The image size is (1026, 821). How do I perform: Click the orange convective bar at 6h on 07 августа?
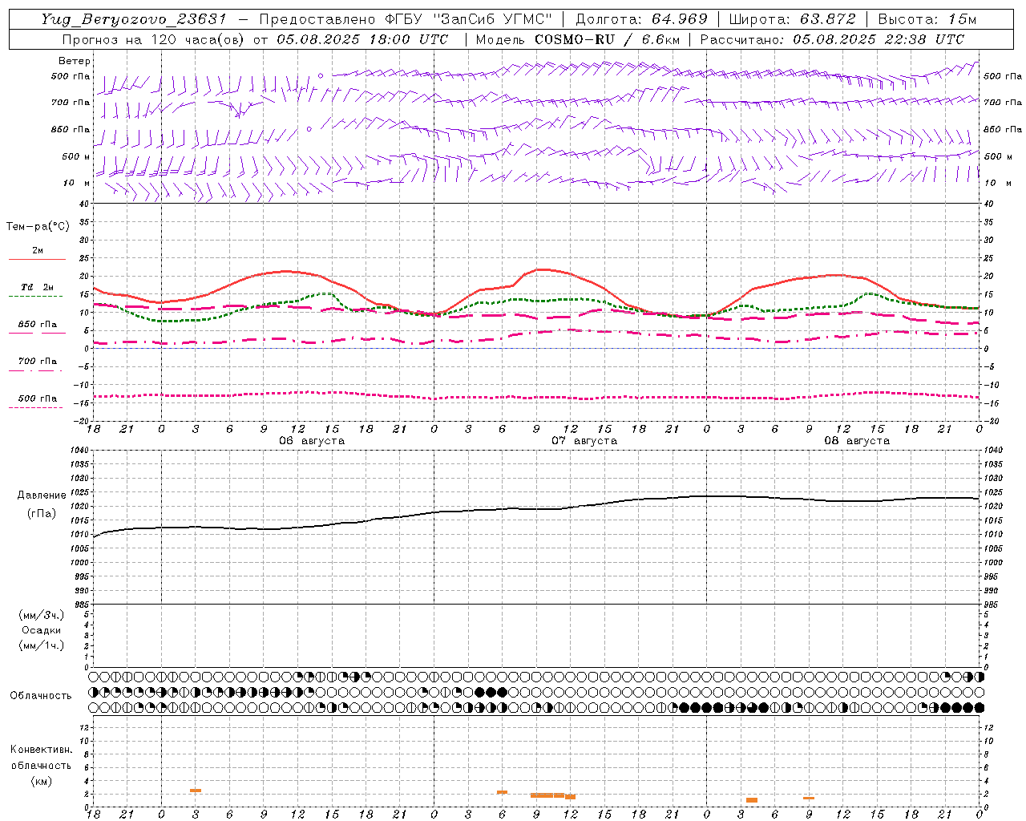click(502, 792)
